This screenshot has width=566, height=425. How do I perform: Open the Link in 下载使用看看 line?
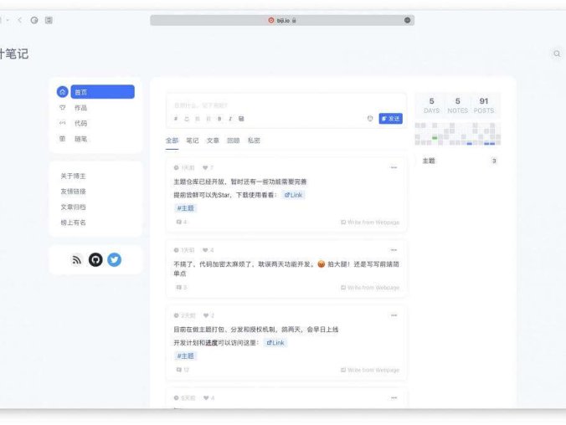click(x=294, y=195)
